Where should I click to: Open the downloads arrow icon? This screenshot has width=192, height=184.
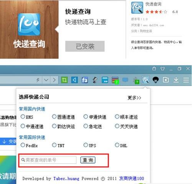(176, 80)
